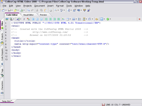Click the Copy icon in main toolbar

pyautogui.click(x=41, y=10)
